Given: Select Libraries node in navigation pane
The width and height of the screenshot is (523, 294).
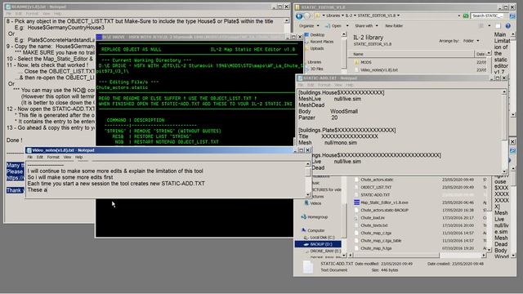Looking at the screenshot, I should 314,62.
